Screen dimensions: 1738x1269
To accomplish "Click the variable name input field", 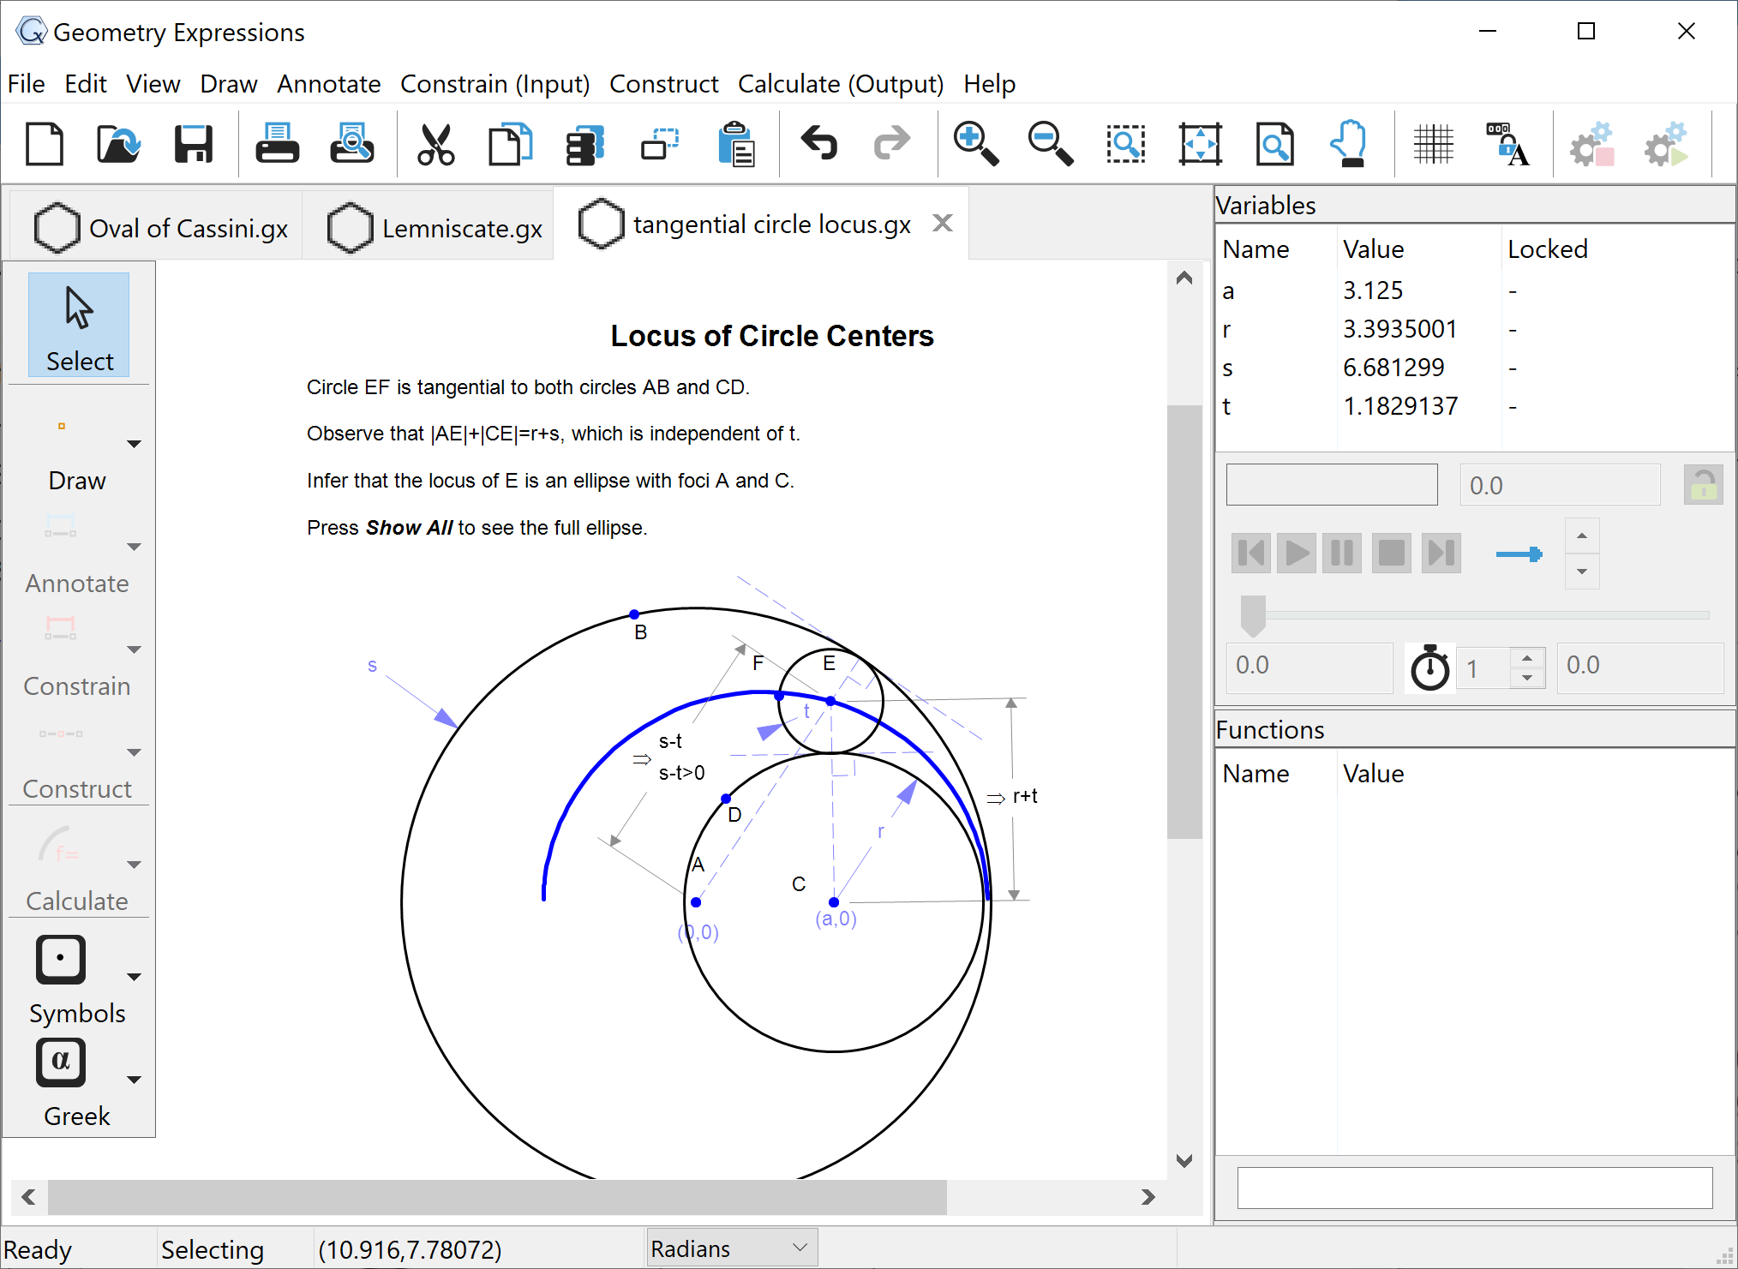I will click(1331, 486).
